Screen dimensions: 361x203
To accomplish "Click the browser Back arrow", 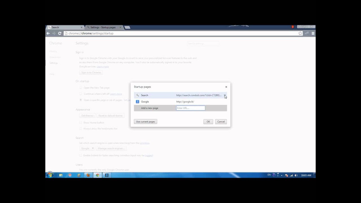I will click(x=48, y=33).
